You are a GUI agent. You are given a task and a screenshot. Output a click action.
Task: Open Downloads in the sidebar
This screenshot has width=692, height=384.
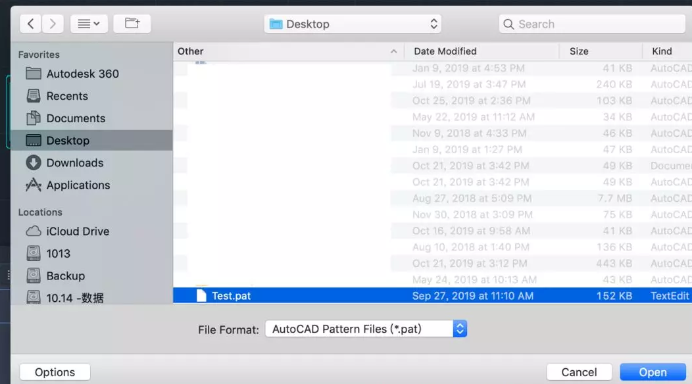click(x=91, y=163)
